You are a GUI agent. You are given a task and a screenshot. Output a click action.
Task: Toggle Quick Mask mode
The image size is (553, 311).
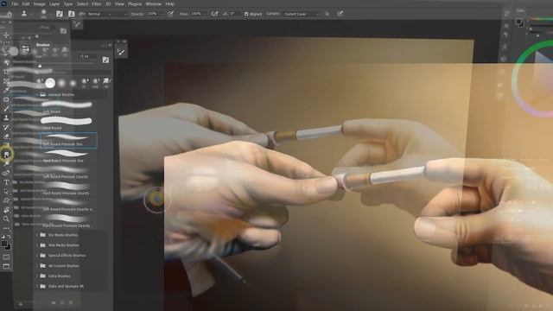pos(6,257)
